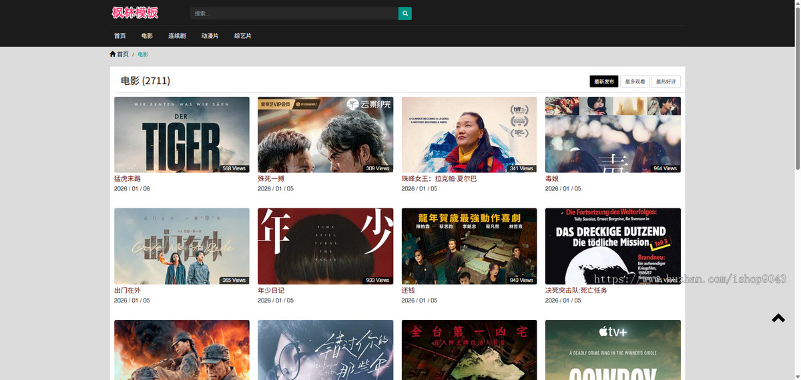801x380 pixels.
Task: Open the 全台第一凶宅 poster
Action: click(469, 350)
